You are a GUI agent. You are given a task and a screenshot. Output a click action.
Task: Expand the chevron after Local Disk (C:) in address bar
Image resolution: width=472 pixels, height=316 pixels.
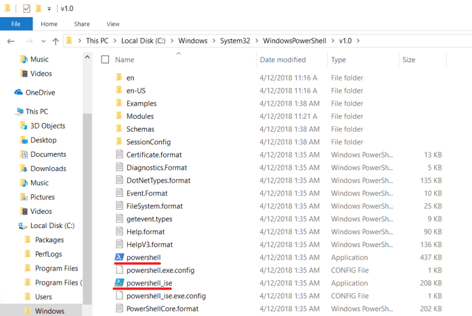(172, 41)
